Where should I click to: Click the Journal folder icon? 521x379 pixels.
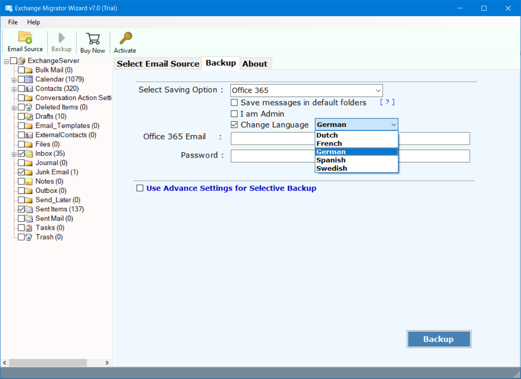point(29,163)
